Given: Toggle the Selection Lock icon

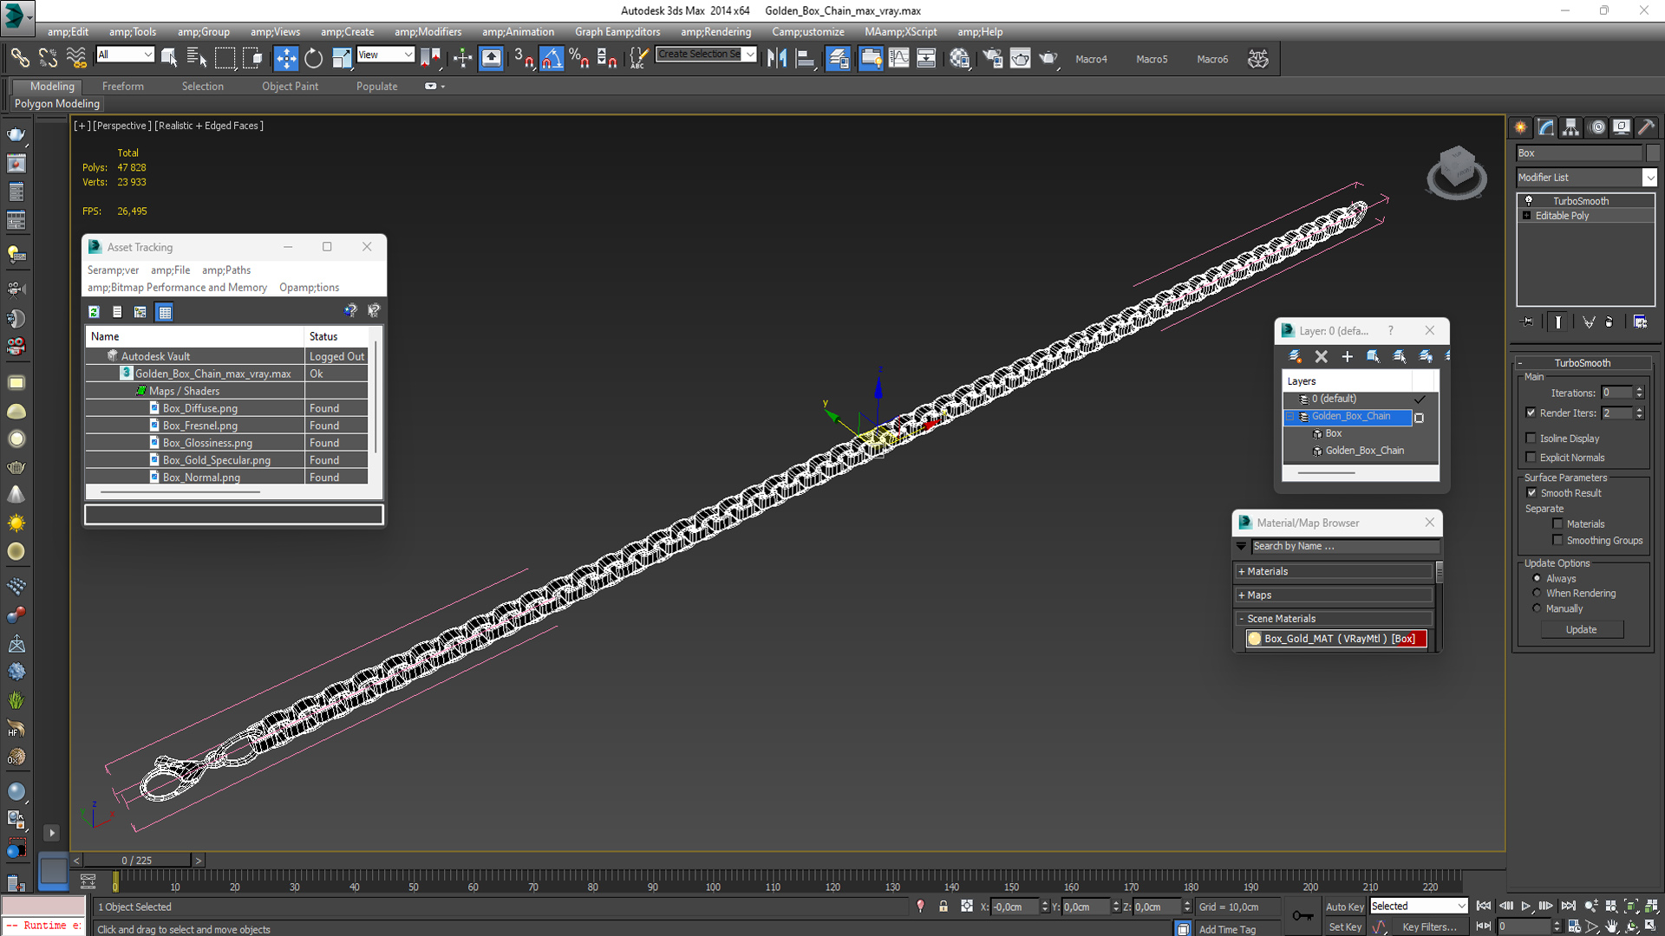Looking at the screenshot, I should tap(943, 907).
